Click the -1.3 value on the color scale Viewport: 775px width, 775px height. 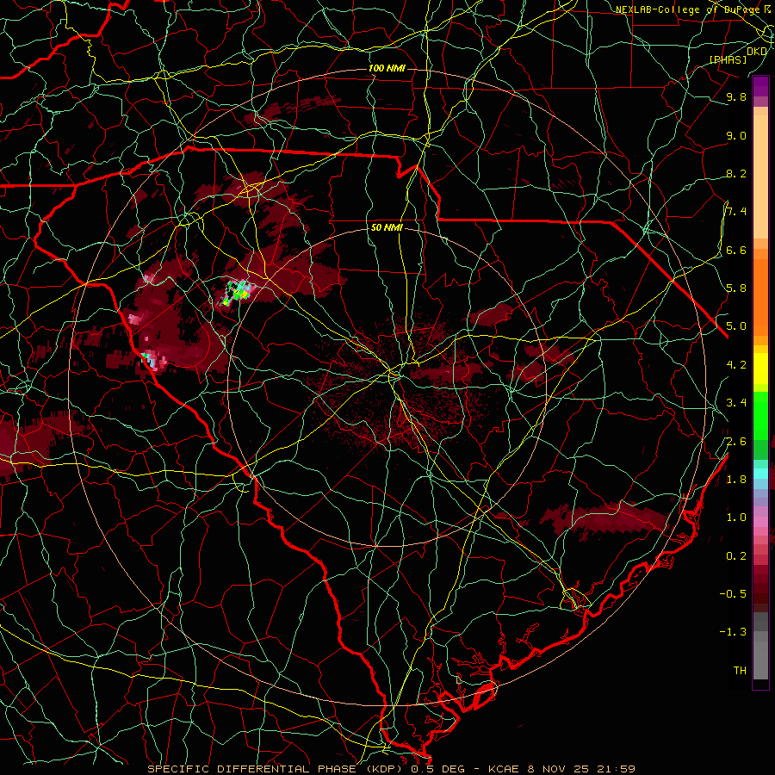click(733, 632)
